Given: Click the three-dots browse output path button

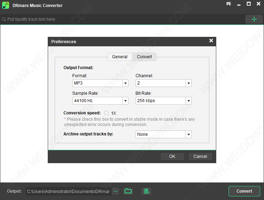Looking at the screenshot, I should 115,191.
